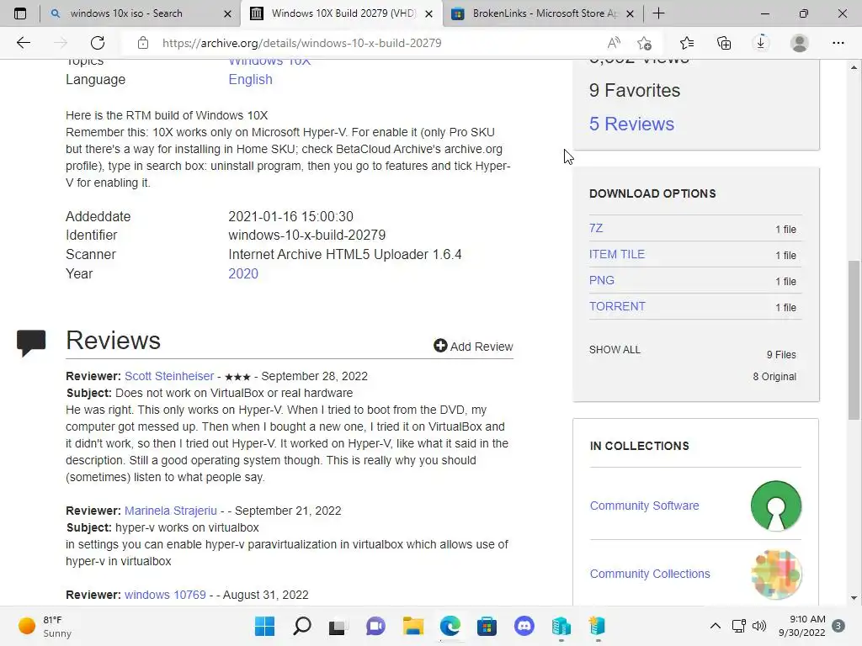Download the TORRENT file option
The height and width of the screenshot is (646, 862).
click(617, 306)
